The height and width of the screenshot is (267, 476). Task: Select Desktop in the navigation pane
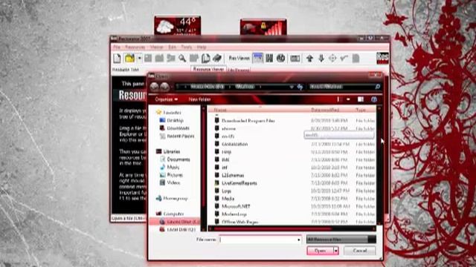pyautogui.click(x=176, y=120)
